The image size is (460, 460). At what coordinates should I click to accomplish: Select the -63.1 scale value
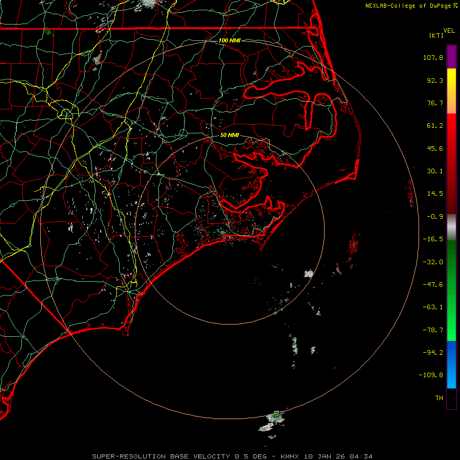433,307
